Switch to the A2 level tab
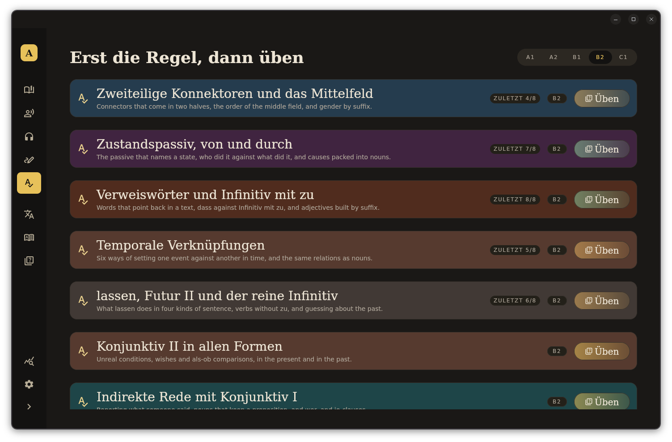The width and height of the screenshot is (672, 442). tap(554, 57)
